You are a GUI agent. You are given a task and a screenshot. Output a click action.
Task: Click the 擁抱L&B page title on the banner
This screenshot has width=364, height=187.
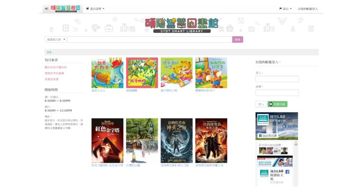pyautogui.click(x=281, y=117)
